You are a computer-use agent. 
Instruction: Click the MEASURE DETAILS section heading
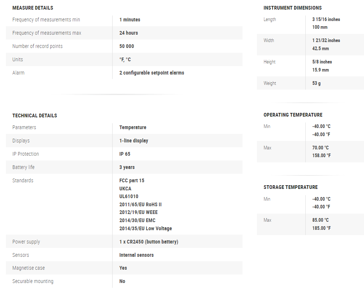[32, 8]
